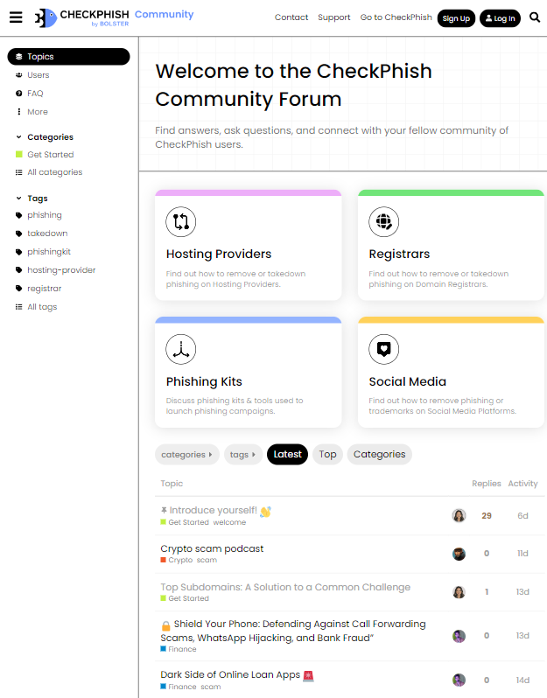Open the Support link
The width and height of the screenshot is (547, 698).
coord(334,17)
